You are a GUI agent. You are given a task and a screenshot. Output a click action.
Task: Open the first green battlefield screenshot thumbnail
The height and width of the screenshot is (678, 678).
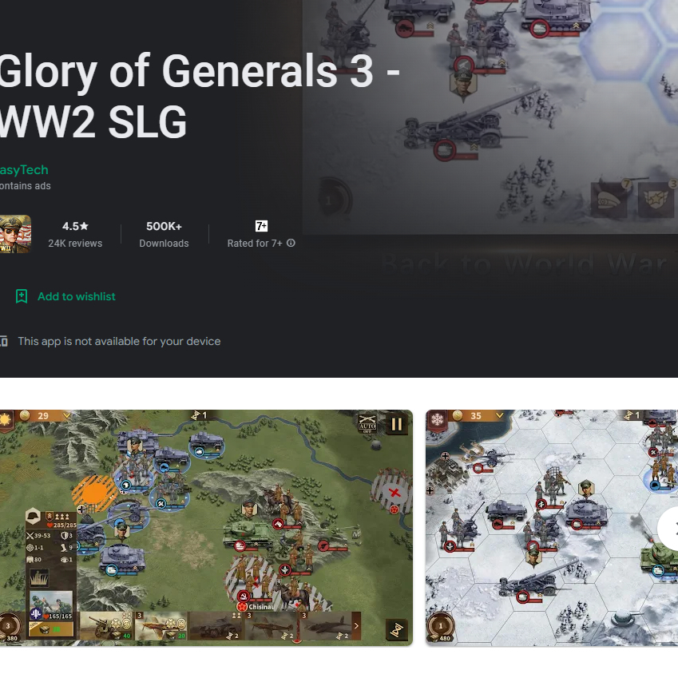point(206,528)
